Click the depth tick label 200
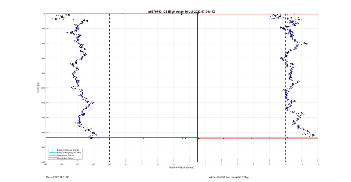This screenshot has width=351, height=182. [43, 43]
